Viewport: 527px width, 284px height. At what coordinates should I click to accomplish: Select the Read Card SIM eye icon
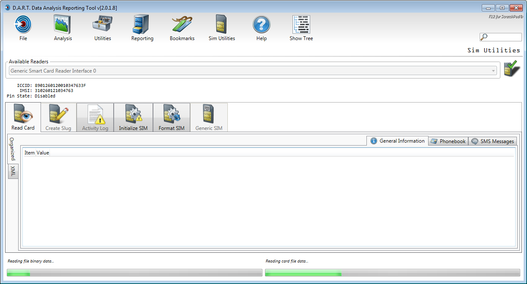coord(23,114)
